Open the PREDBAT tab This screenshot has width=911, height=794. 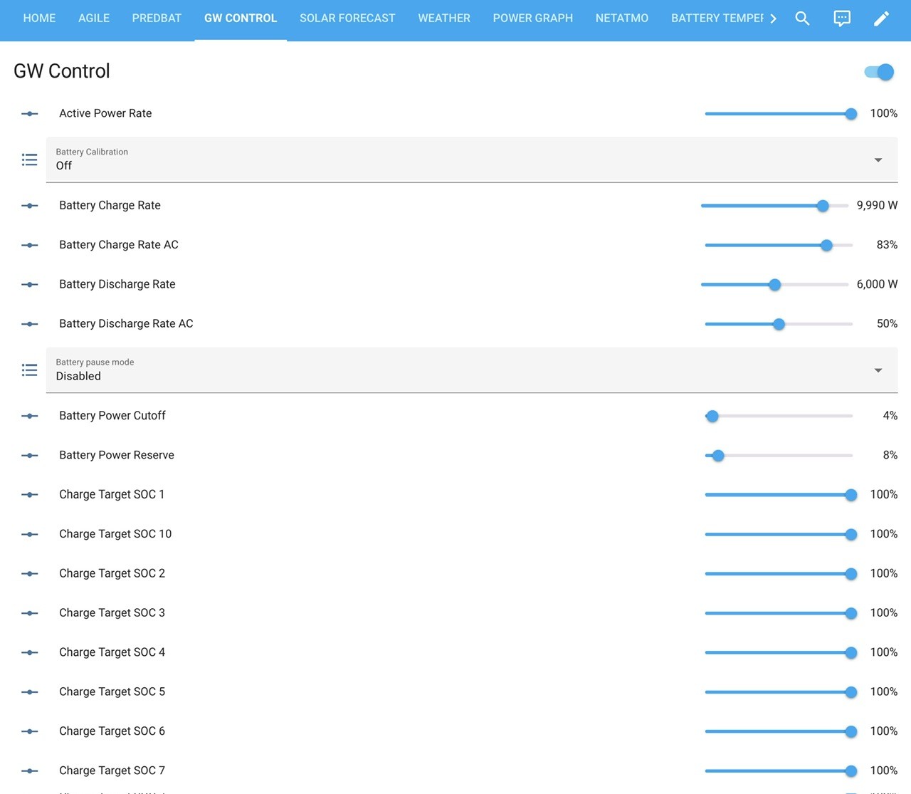click(x=157, y=19)
